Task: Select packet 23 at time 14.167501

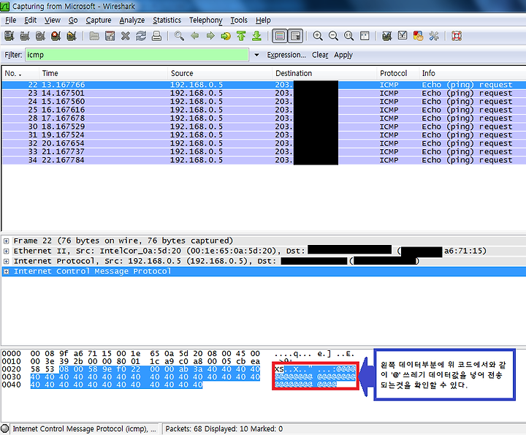Action: [x=264, y=93]
